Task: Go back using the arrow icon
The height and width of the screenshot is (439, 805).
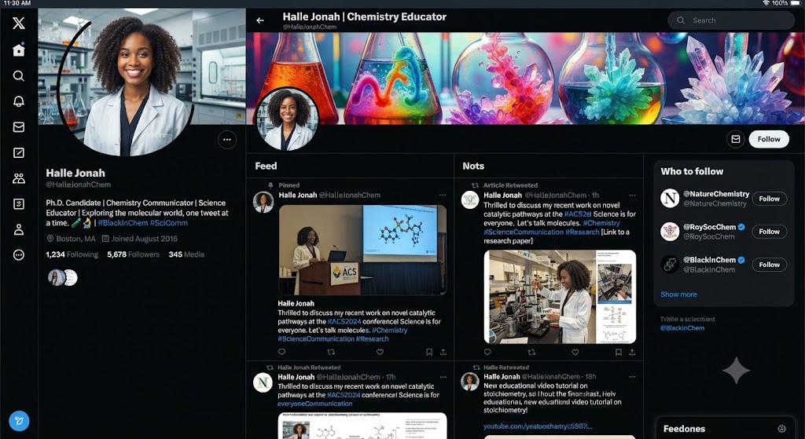Action: click(x=260, y=20)
